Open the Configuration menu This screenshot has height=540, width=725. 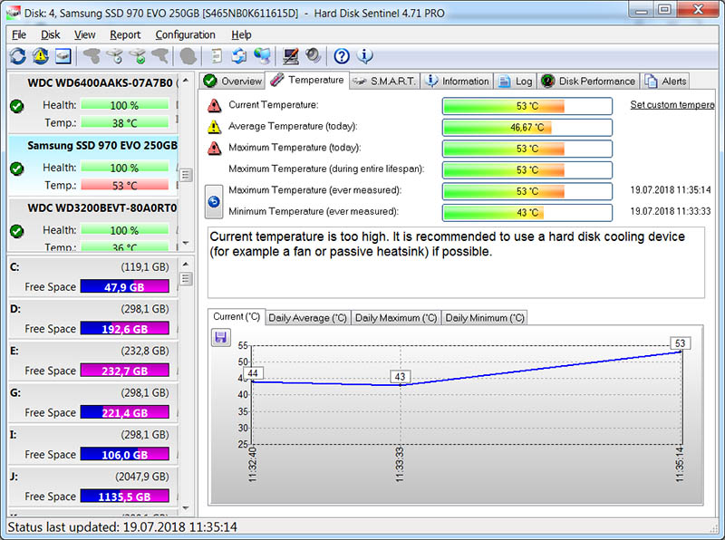pyautogui.click(x=186, y=34)
